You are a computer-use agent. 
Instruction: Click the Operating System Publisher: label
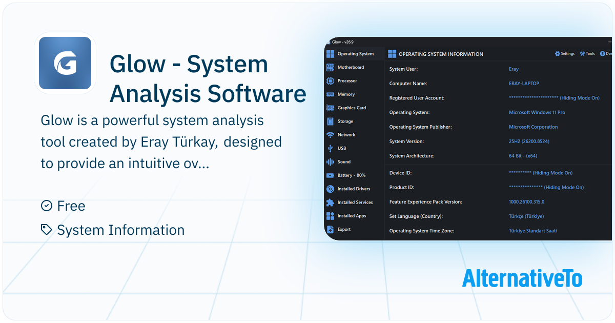click(x=420, y=127)
